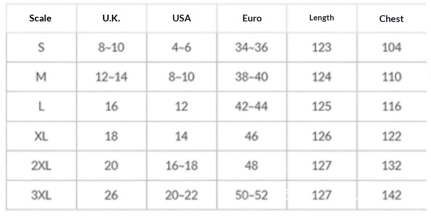Viewport: 431px width, 216px height.
Task: Click the M size row label
Action: click(x=41, y=77)
